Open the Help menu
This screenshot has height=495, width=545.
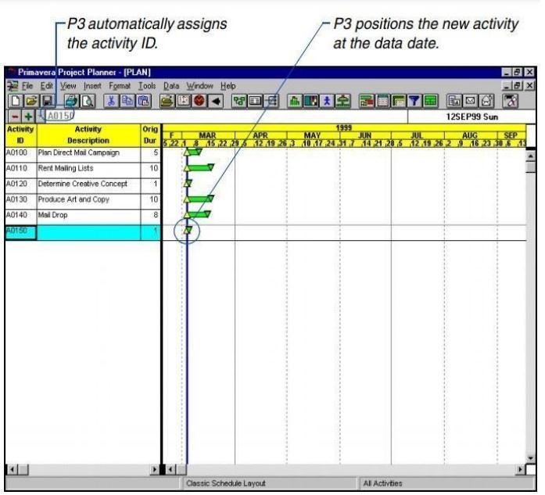coord(228,85)
